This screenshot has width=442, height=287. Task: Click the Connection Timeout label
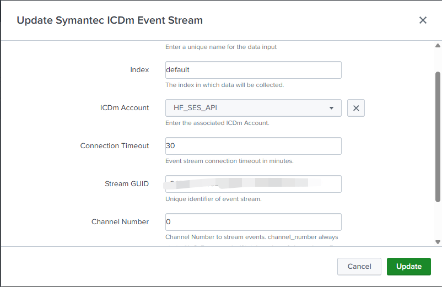115,146
